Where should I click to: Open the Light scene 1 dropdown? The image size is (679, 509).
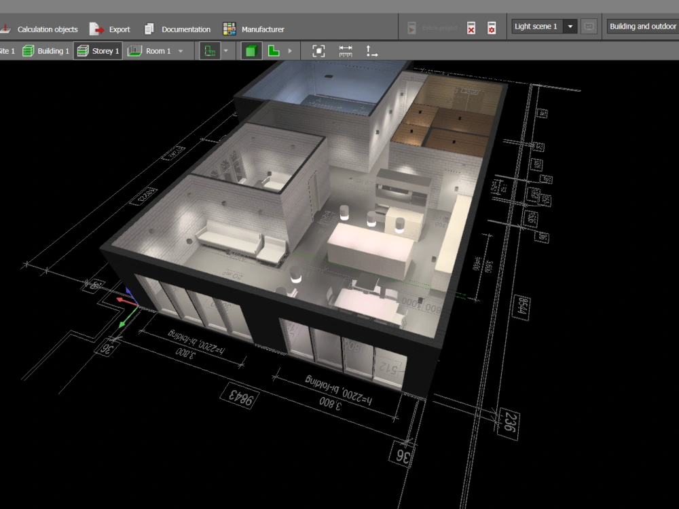tap(570, 26)
